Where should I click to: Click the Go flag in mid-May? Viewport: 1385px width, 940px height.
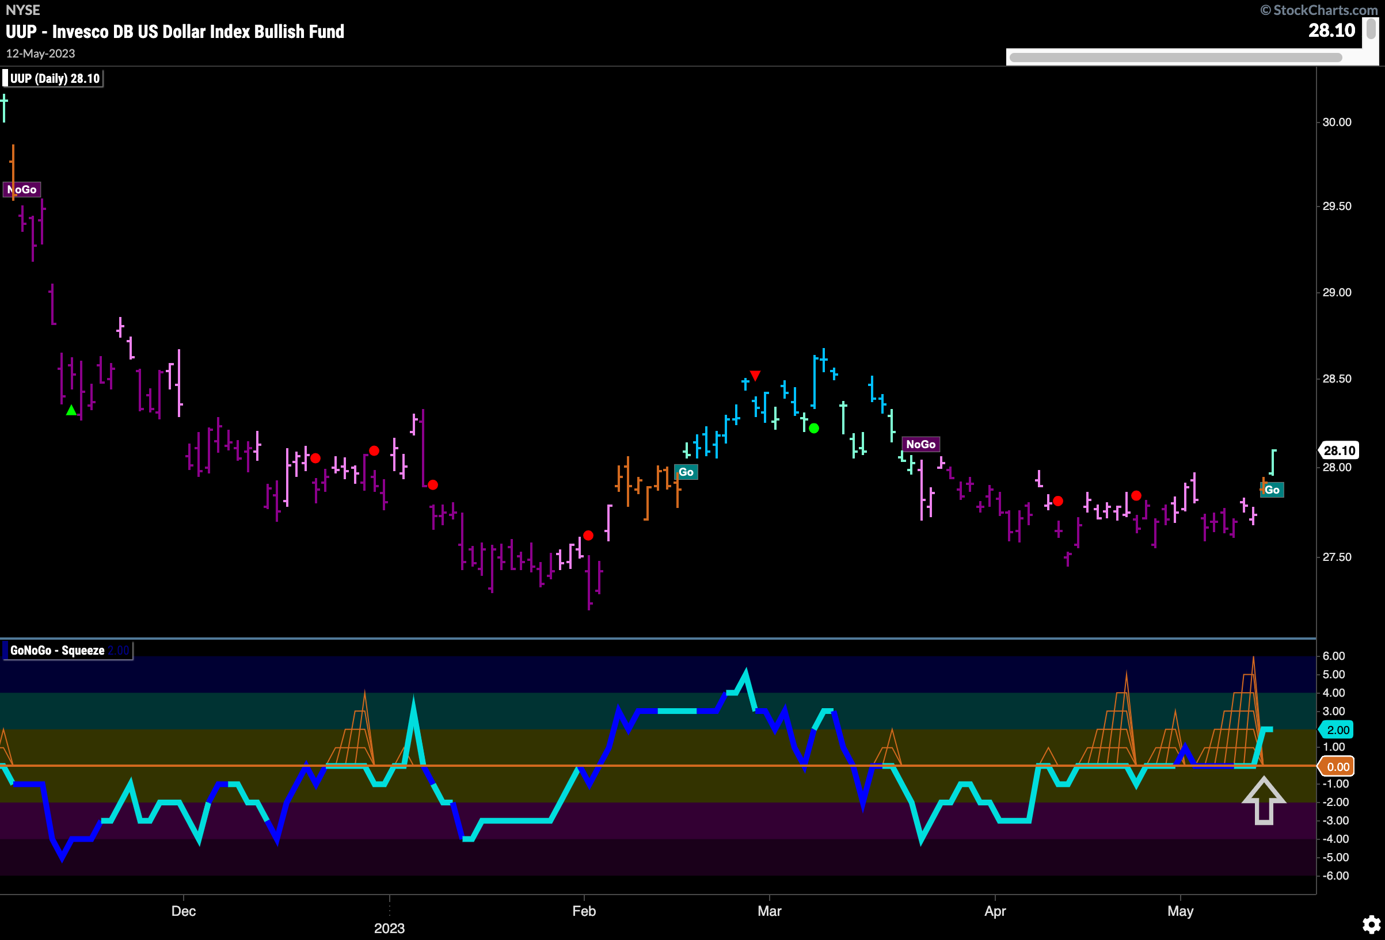(x=1272, y=490)
